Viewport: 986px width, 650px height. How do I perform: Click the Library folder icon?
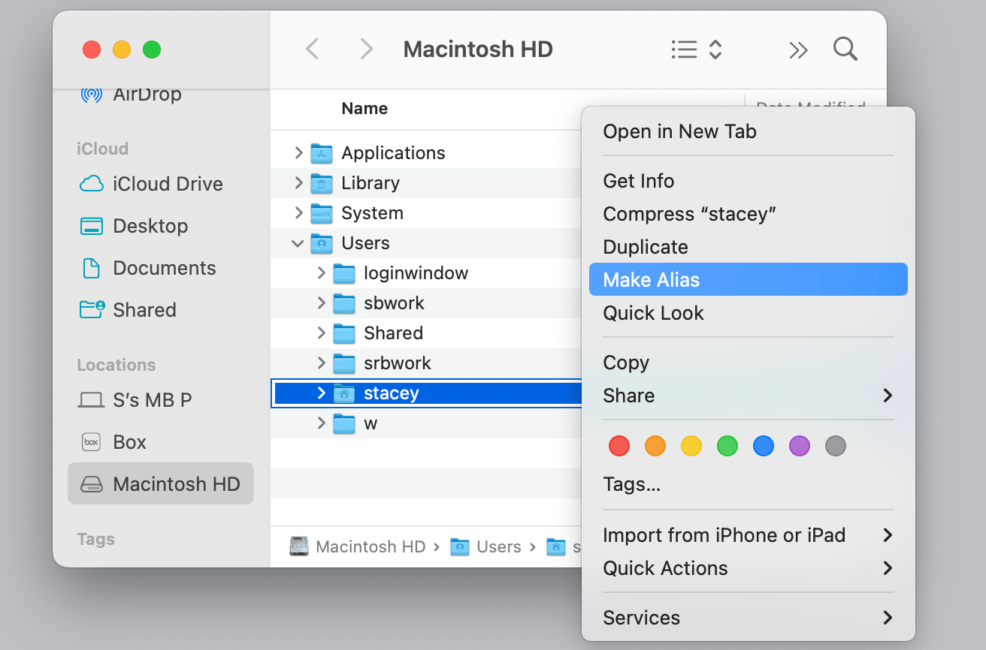322,183
